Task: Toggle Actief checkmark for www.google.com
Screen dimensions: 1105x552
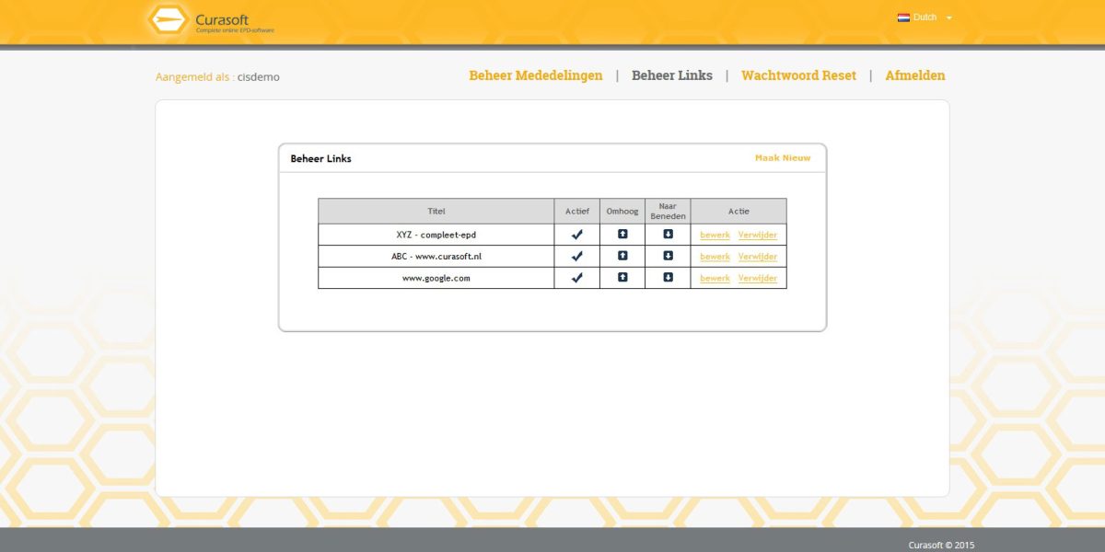Action: [577, 278]
